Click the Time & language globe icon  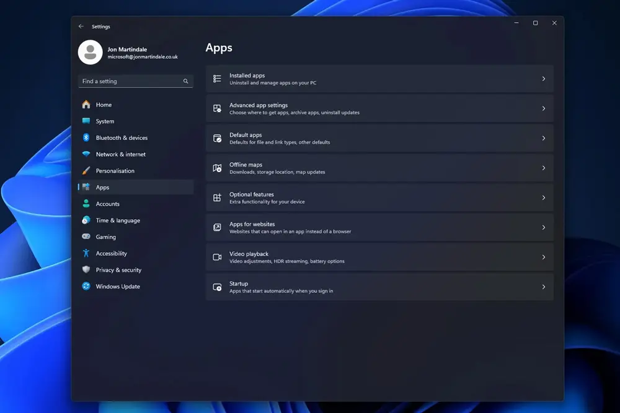click(x=86, y=220)
